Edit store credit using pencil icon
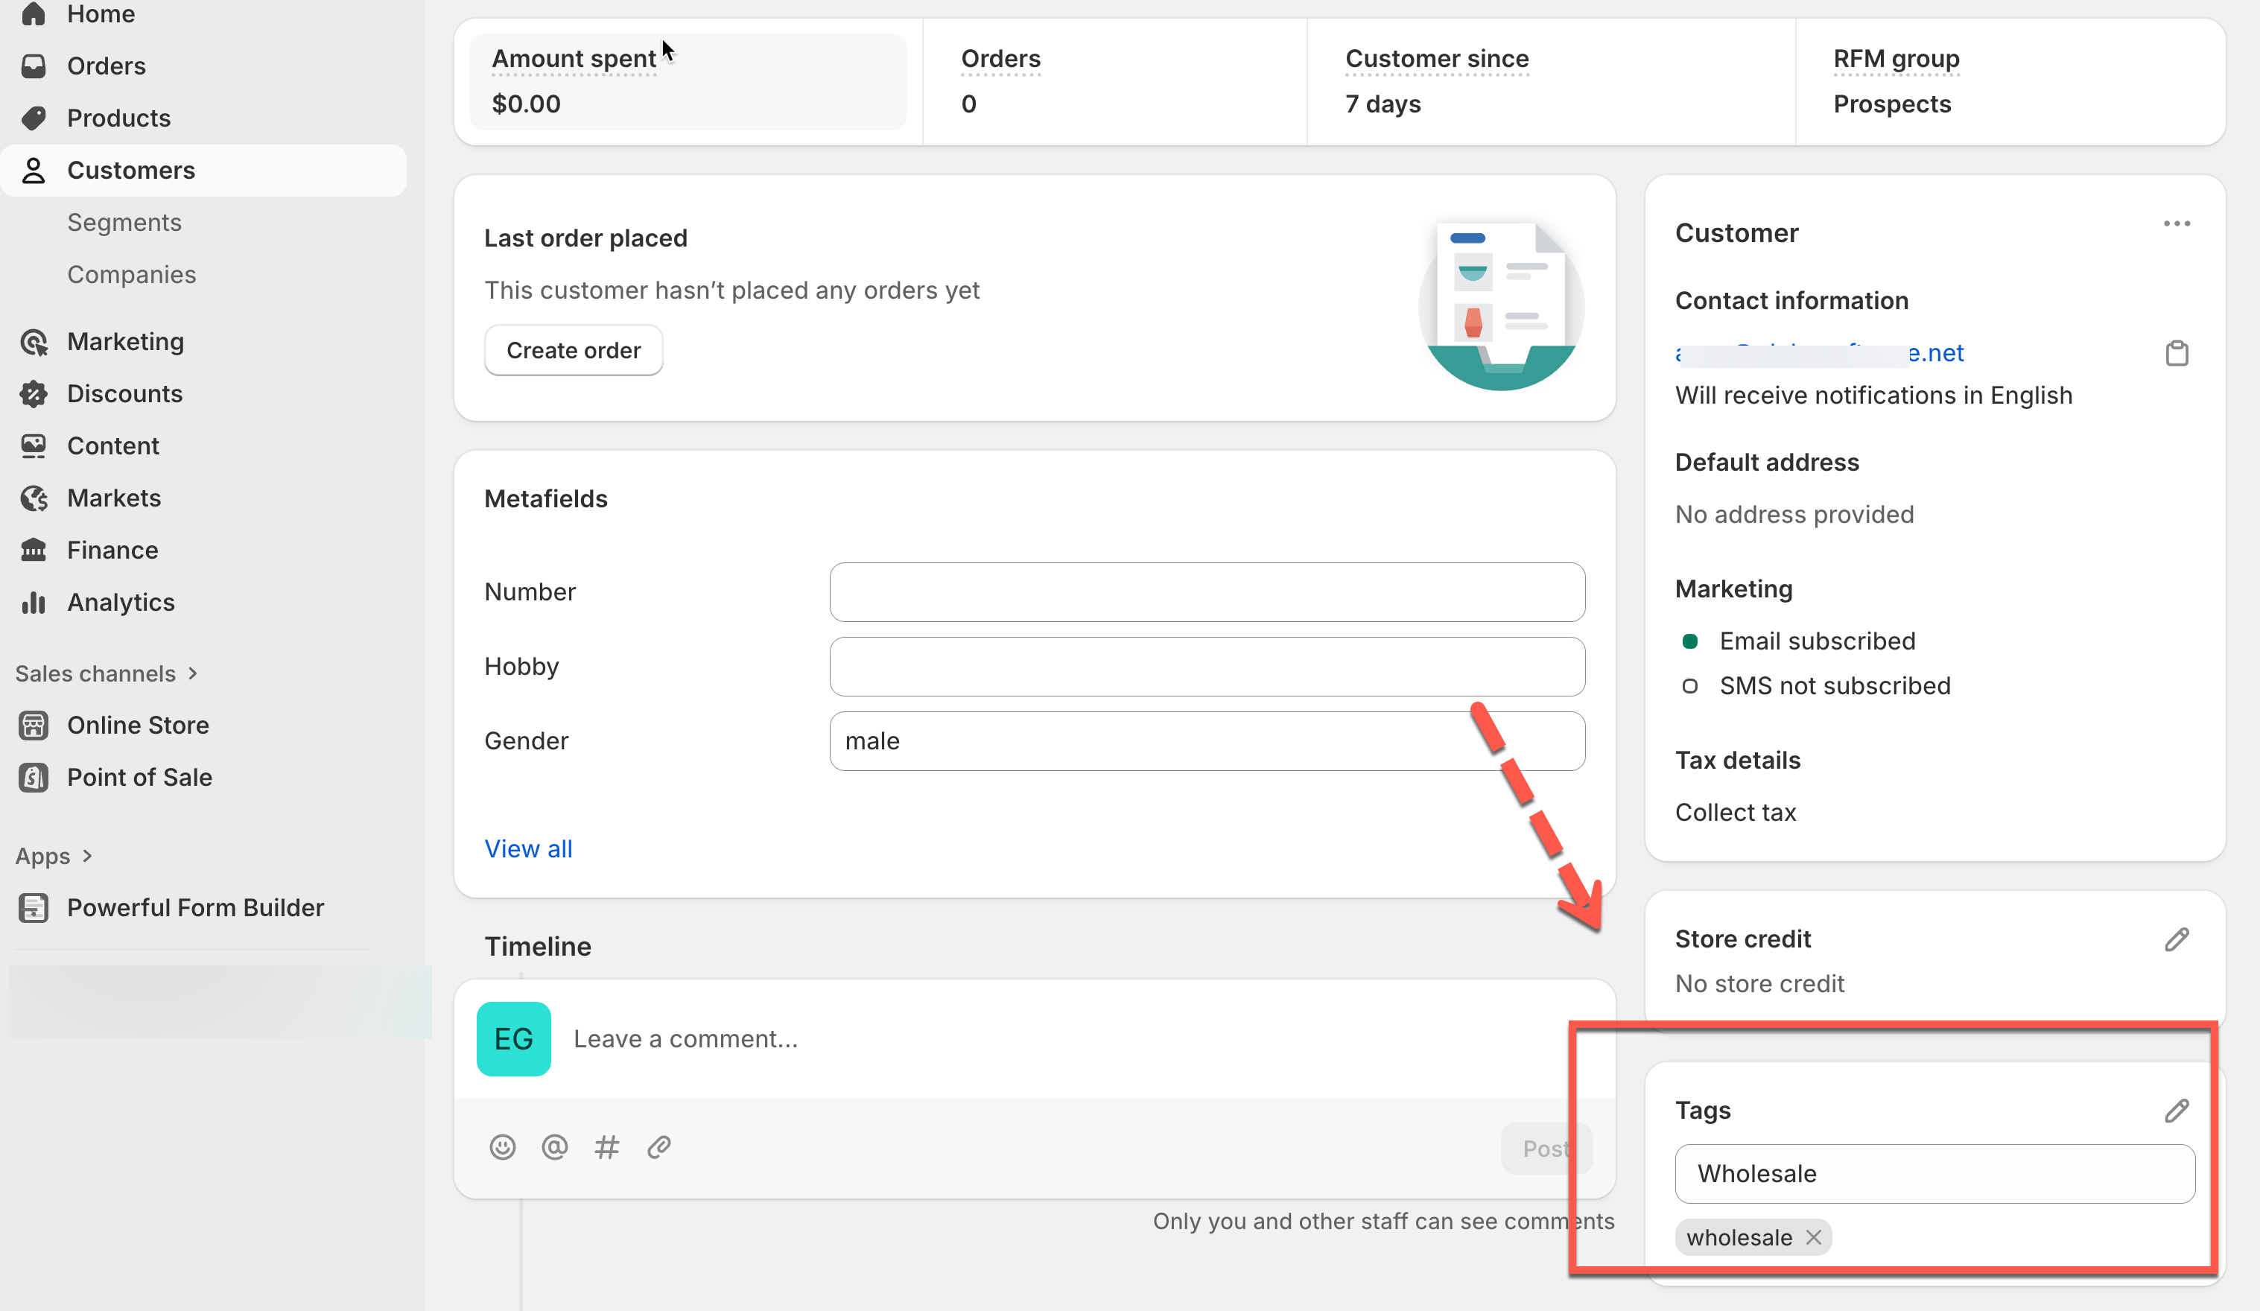 pyautogui.click(x=2177, y=939)
